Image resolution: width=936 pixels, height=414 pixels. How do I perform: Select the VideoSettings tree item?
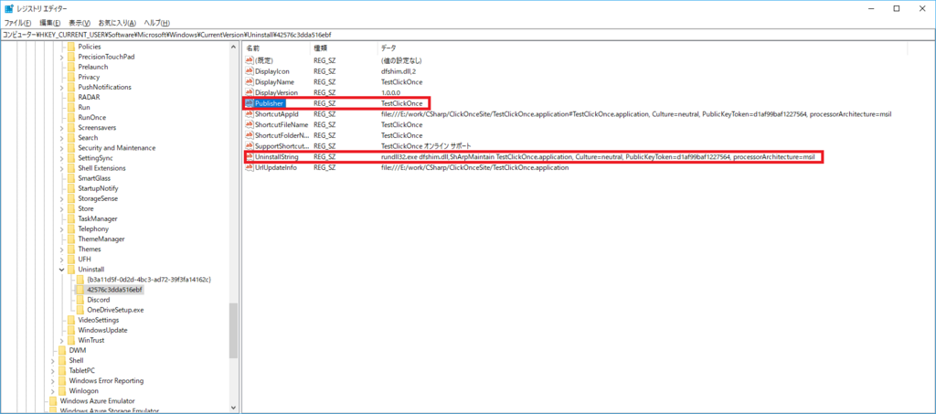pos(99,321)
